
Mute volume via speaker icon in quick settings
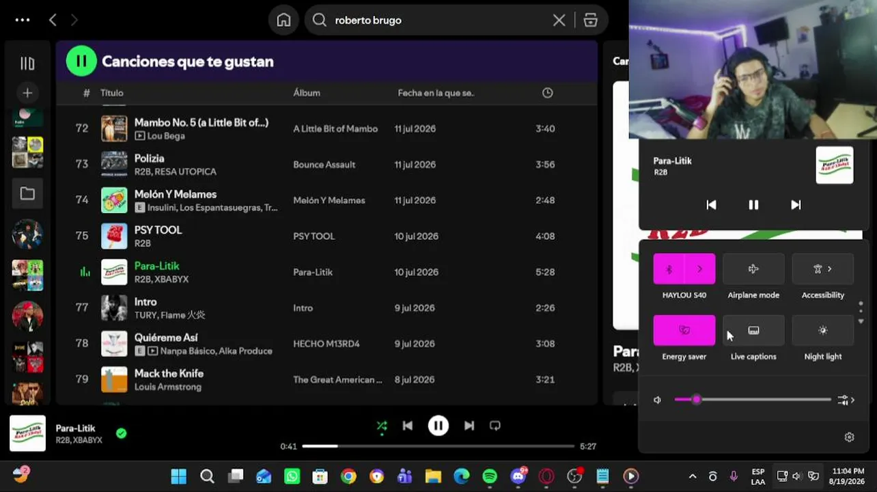[657, 400]
